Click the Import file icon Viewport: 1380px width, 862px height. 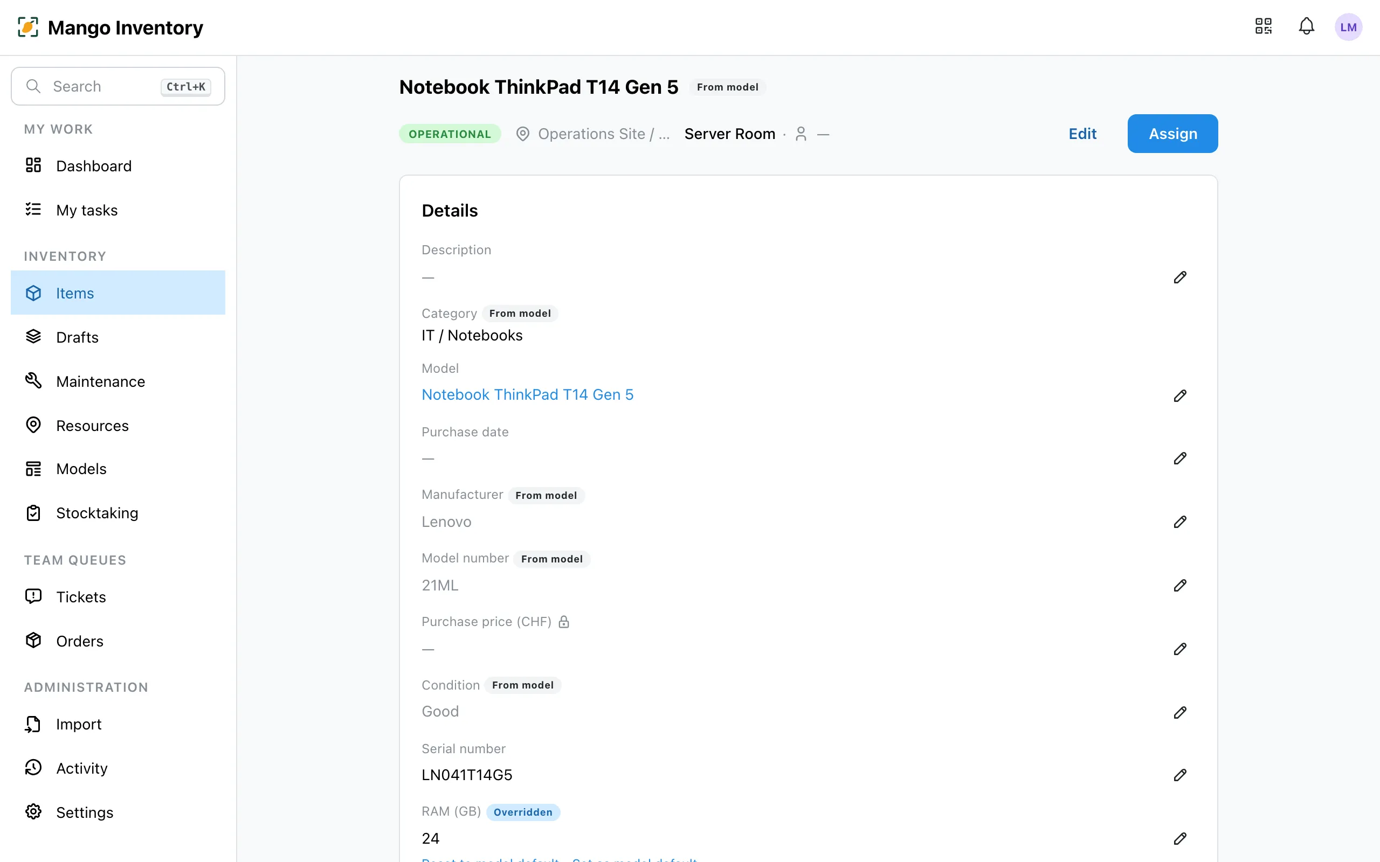point(33,724)
